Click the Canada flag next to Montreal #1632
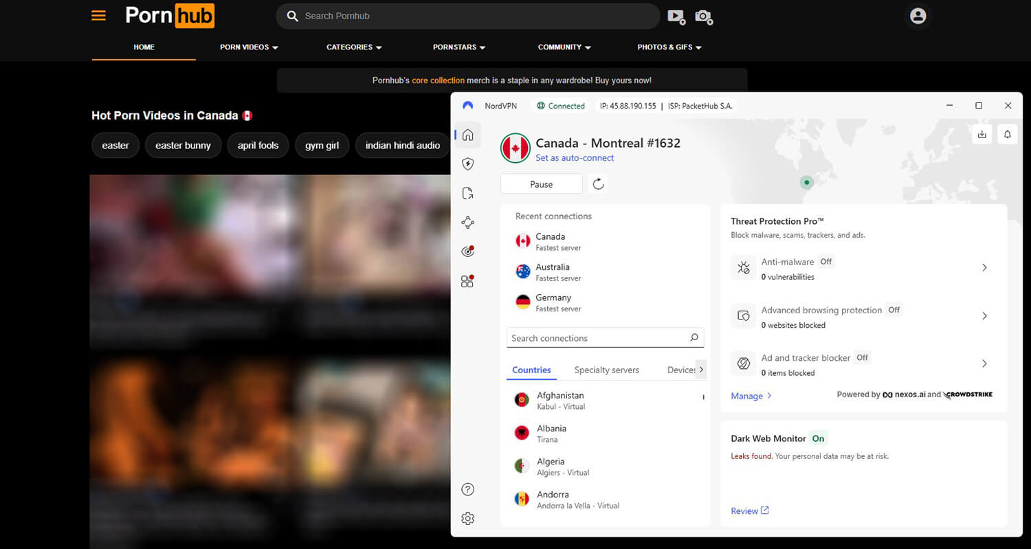This screenshot has height=549, width=1031. coord(515,148)
